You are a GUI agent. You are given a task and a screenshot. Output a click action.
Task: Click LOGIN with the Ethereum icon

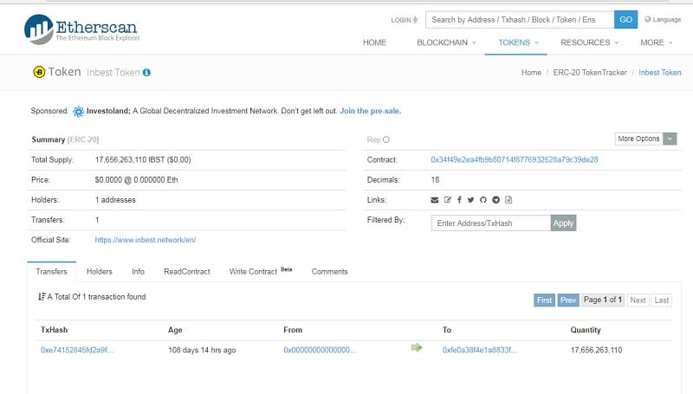tap(404, 20)
